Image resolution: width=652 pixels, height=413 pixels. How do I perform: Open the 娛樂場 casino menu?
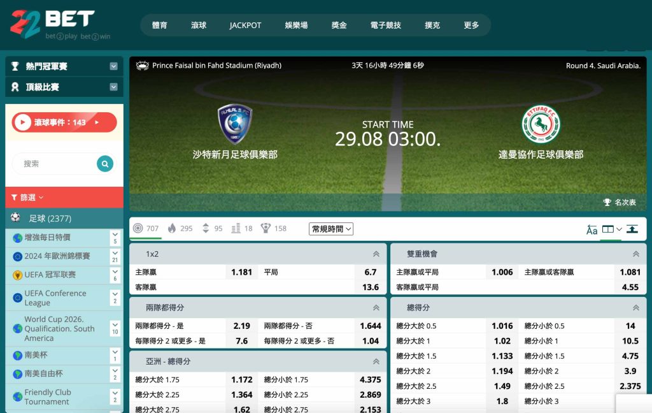pyautogui.click(x=296, y=25)
